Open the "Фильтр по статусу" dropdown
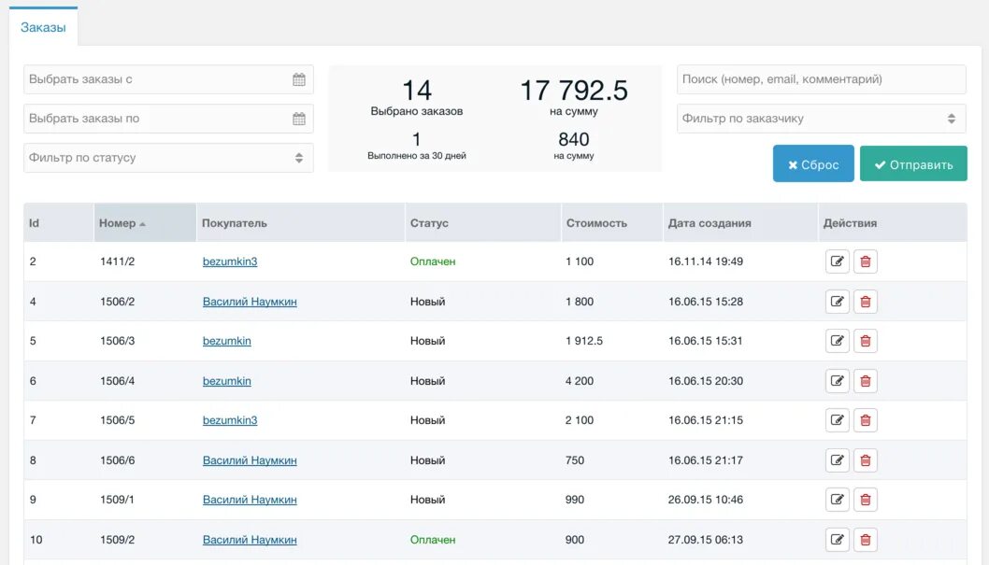This screenshot has width=989, height=565. pyautogui.click(x=168, y=157)
